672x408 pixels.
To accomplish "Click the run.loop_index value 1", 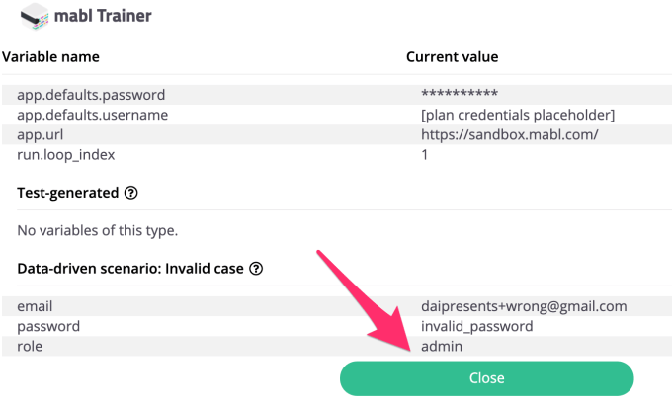I will coord(425,154).
